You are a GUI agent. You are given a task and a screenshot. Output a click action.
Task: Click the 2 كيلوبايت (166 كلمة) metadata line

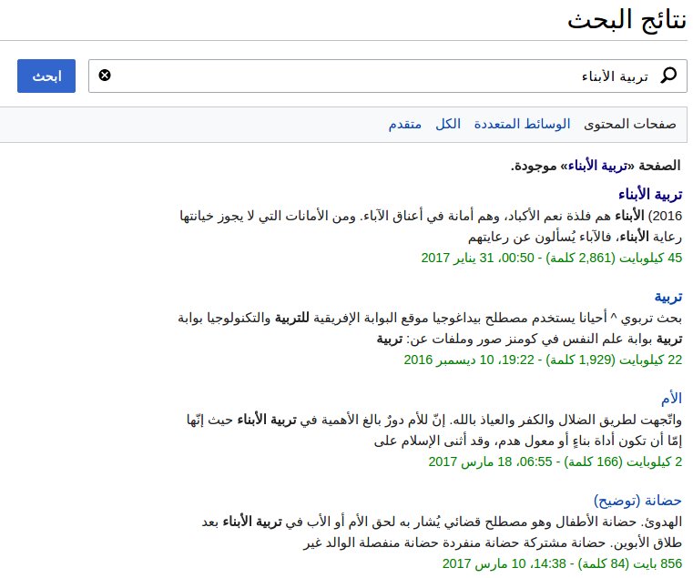click(x=555, y=461)
